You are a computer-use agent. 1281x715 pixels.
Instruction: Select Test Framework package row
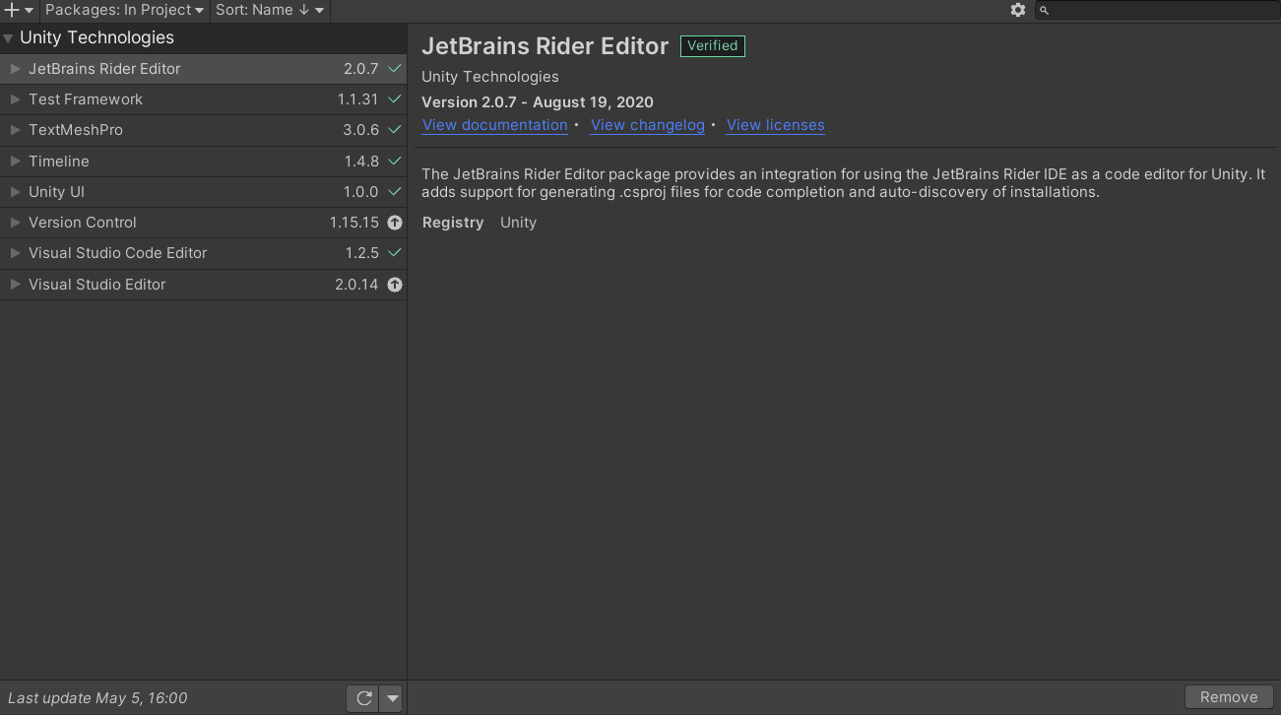[203, 99]
